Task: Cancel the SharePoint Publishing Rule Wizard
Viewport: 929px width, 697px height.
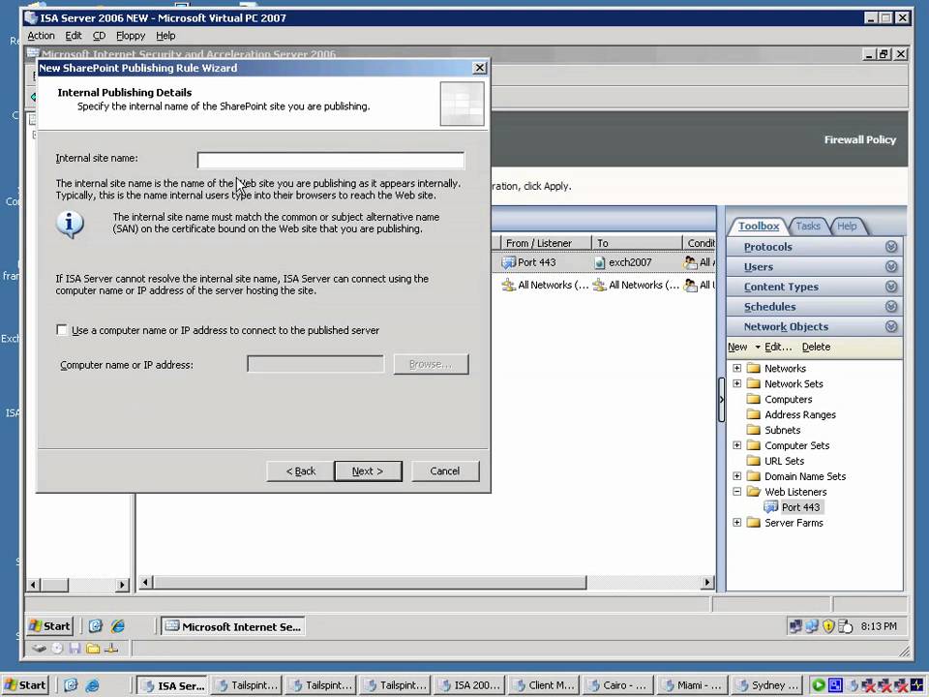Action: click(x=445, y=471)
